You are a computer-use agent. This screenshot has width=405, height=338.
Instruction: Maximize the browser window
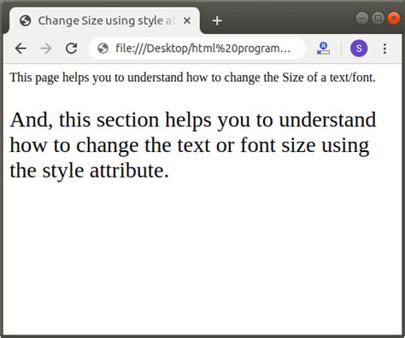[378, 18]
